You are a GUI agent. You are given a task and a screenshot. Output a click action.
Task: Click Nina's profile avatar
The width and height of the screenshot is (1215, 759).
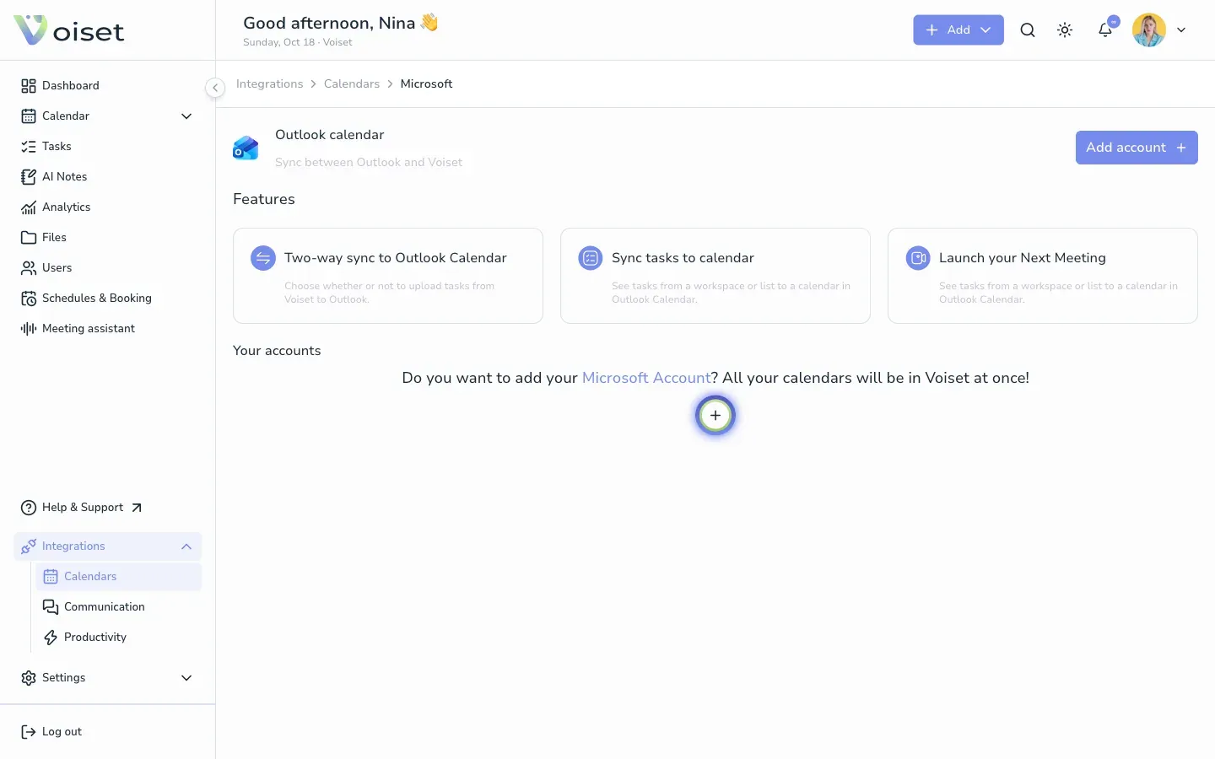[x=1149, y=30]
